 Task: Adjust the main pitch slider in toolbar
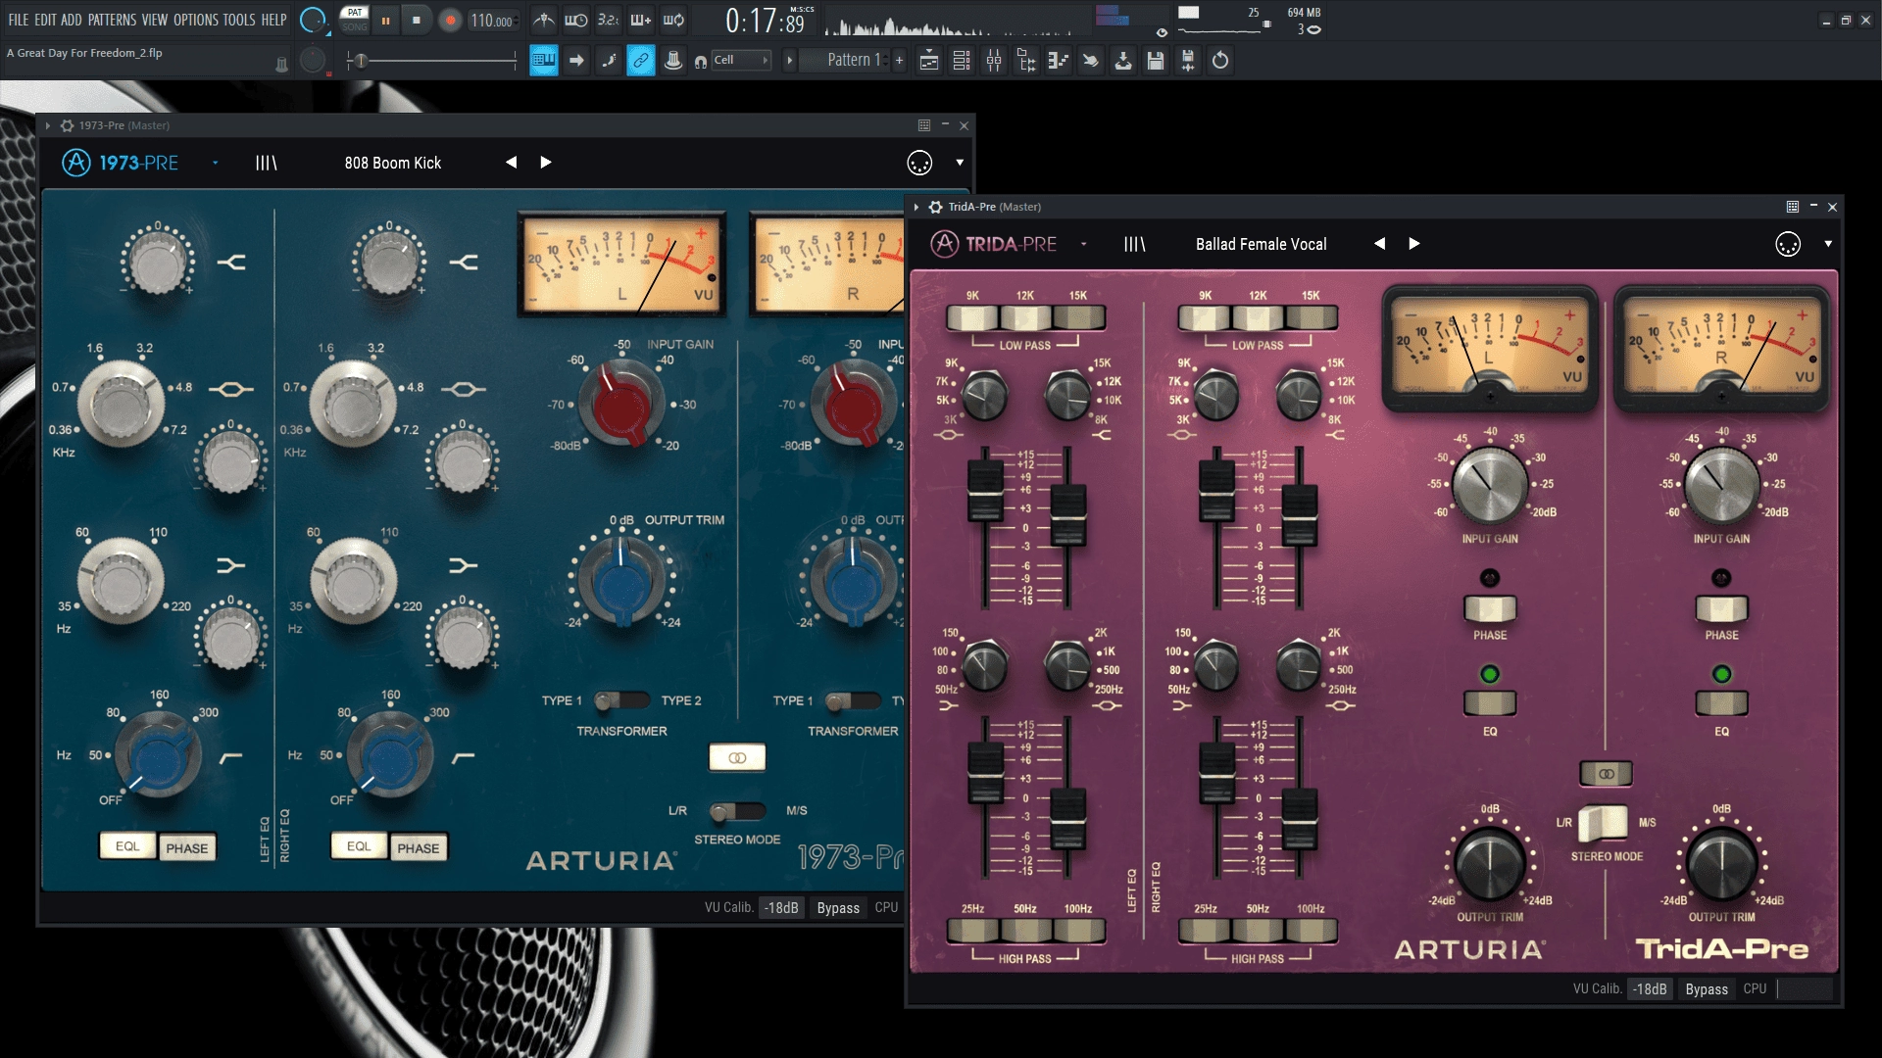coord(431,61)
